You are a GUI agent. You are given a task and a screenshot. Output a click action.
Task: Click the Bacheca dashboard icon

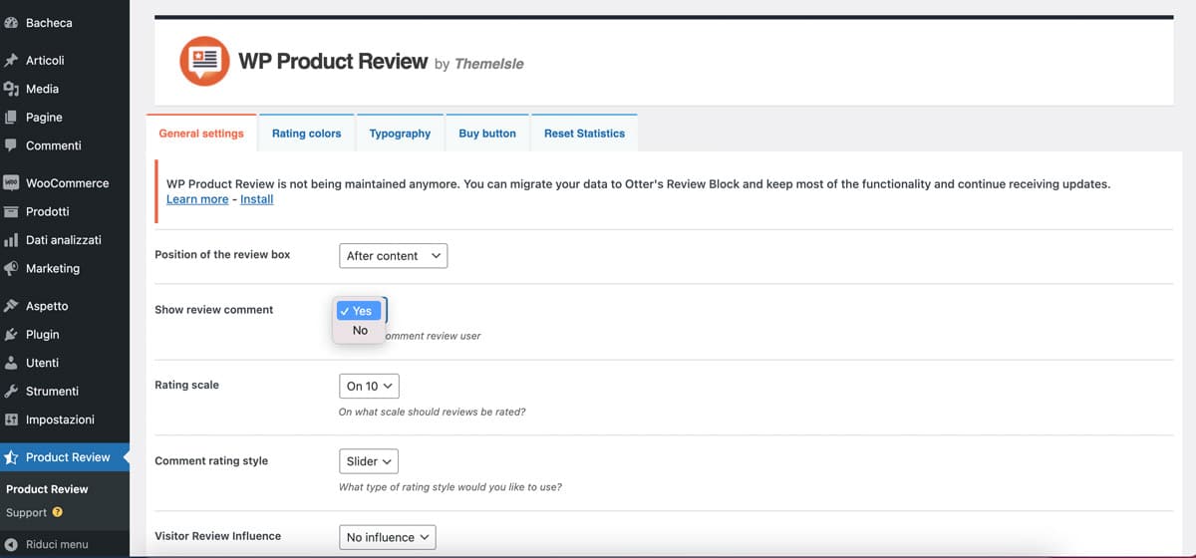pyautogui.click(x=12, y=23)
